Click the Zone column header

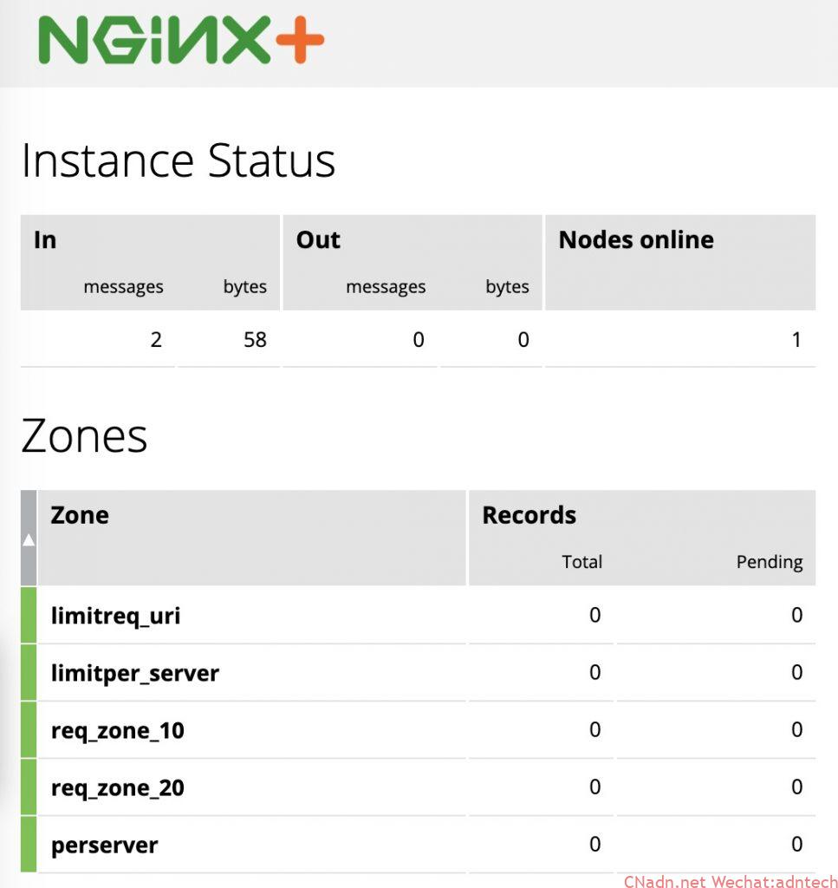pos(80,515)
